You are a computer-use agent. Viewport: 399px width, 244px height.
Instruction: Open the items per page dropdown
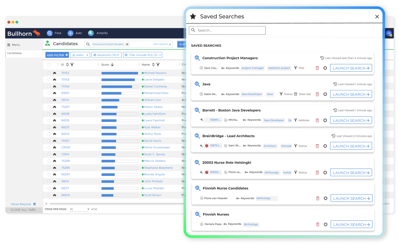(x=80, y=209)
